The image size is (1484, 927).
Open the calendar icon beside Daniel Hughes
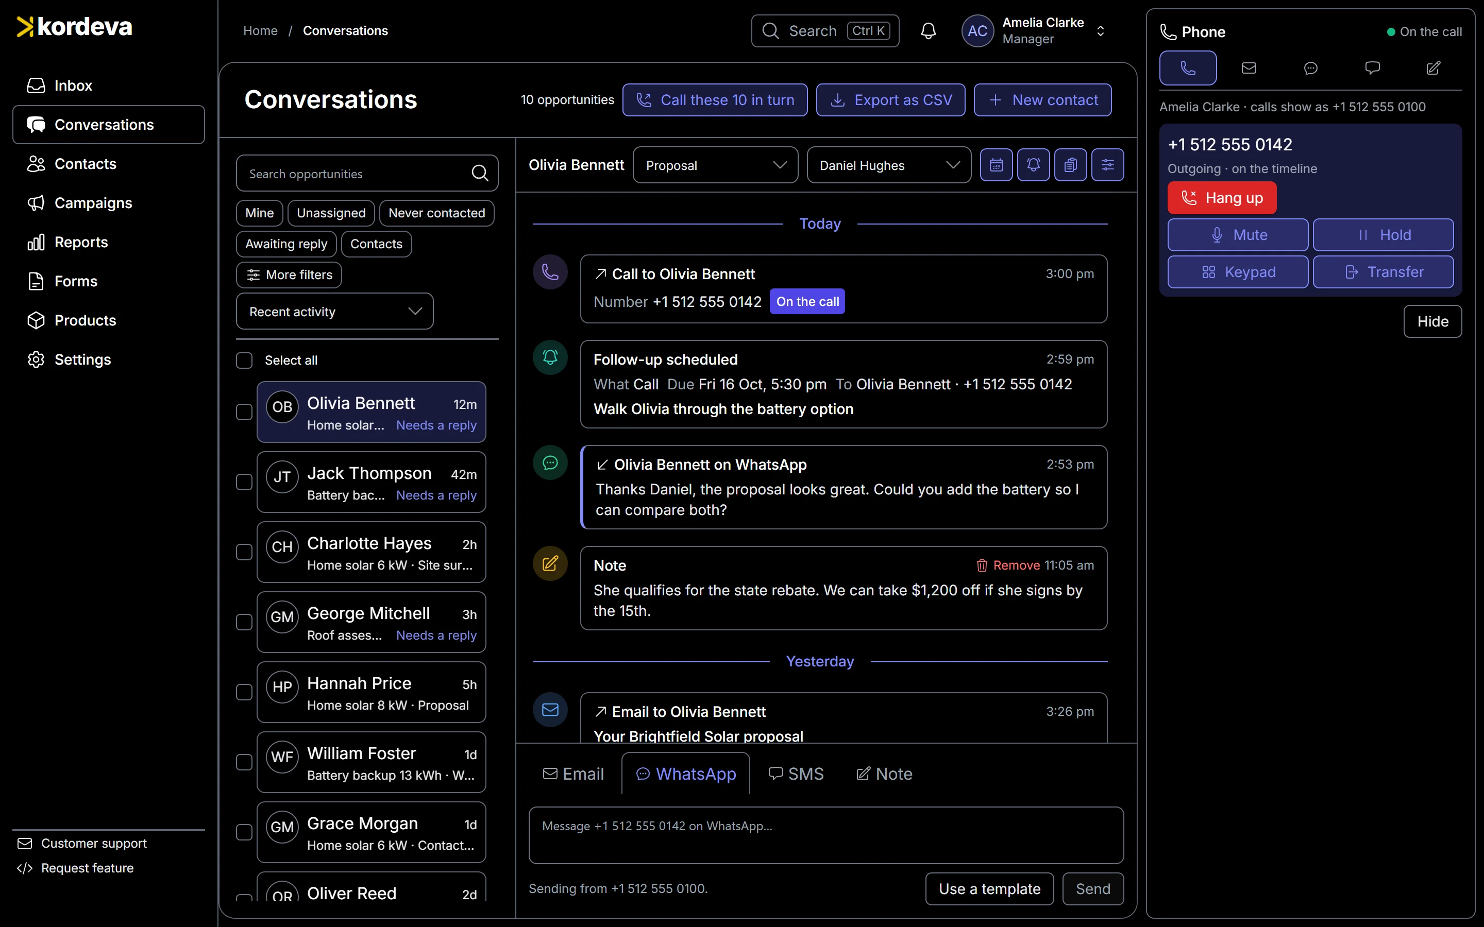[996, 165]
